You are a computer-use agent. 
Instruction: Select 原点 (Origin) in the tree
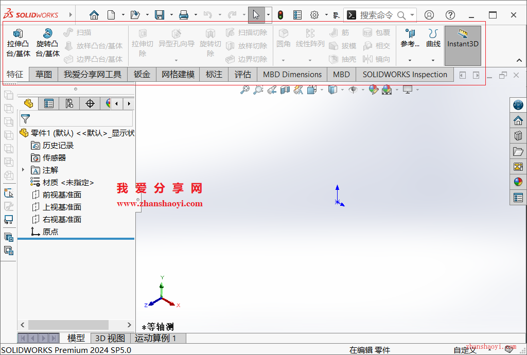click(44, 232)
